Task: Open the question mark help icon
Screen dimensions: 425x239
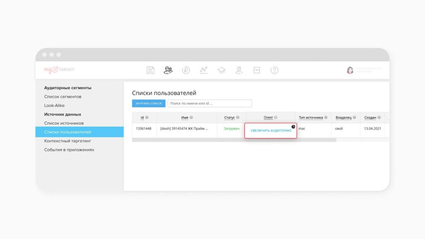Action: coord(274,70)
